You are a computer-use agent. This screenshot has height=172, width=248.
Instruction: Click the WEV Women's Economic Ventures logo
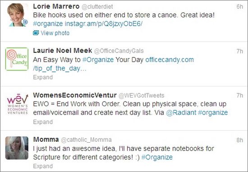[17, 103]
